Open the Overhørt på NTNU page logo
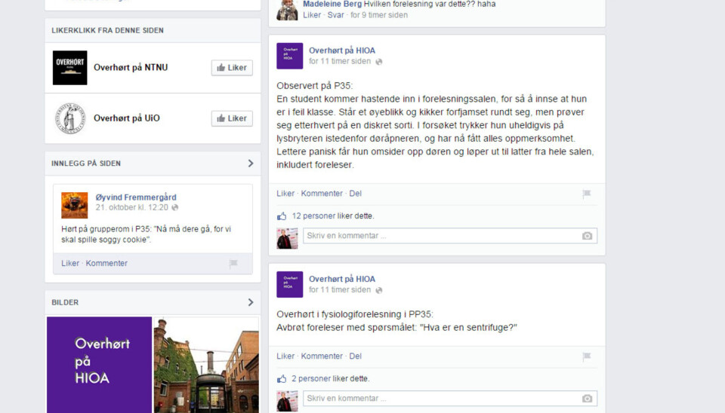This screenshot has height=413, width=725. click(x=70, y=68)
